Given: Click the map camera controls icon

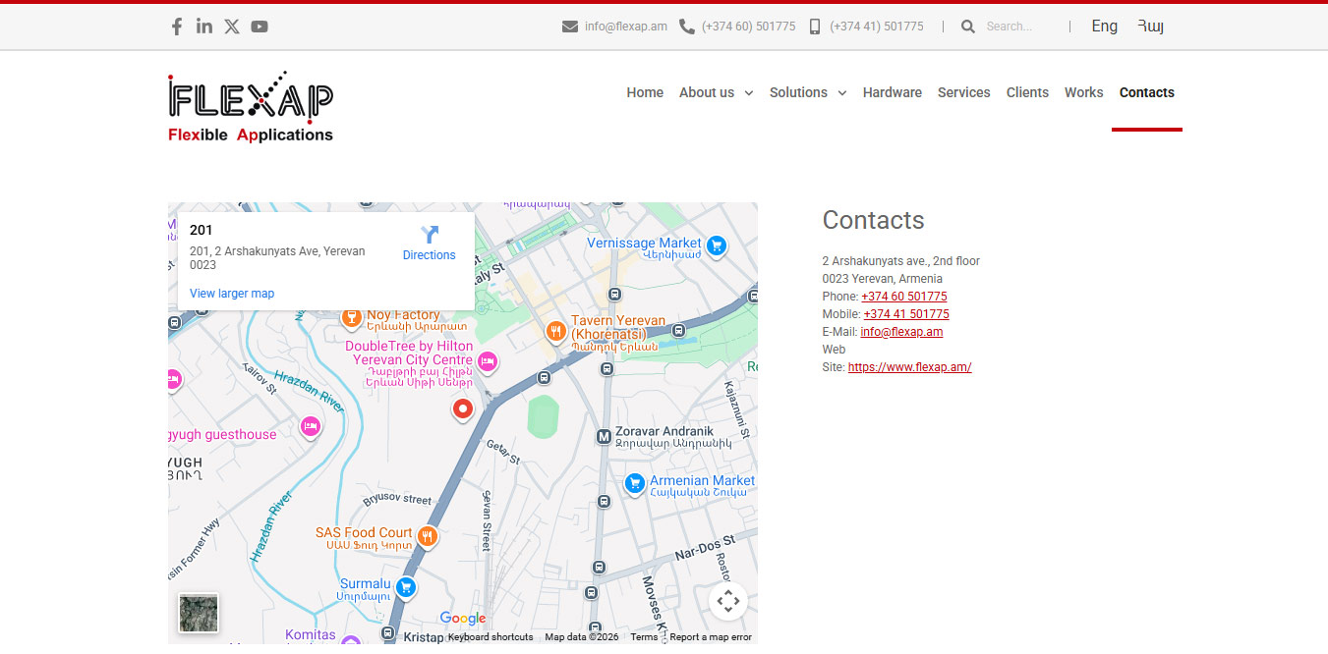Looking at the screenshot, I should click(727, 601).
